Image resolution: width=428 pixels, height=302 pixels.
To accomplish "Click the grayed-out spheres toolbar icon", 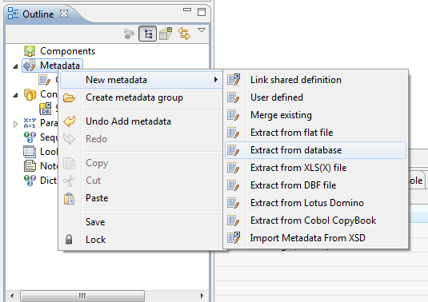I will (129, 34).
